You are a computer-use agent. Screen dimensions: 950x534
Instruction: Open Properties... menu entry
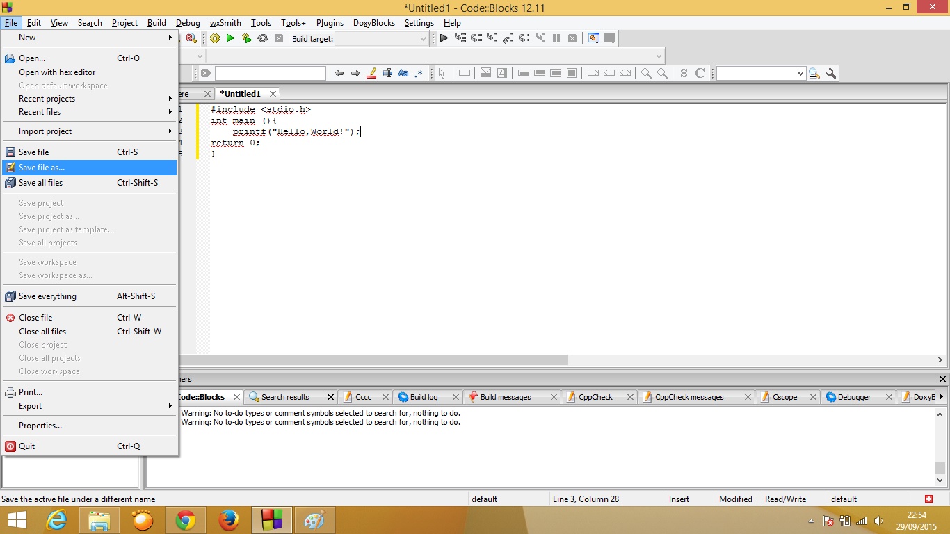[x=89, y=426]
